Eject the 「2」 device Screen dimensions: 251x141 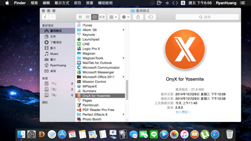(x=72, y=89)
